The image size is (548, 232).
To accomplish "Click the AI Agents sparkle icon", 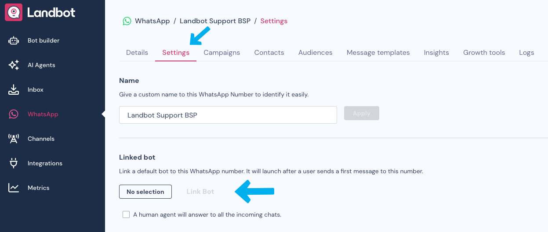I will [x=14, y=65].
